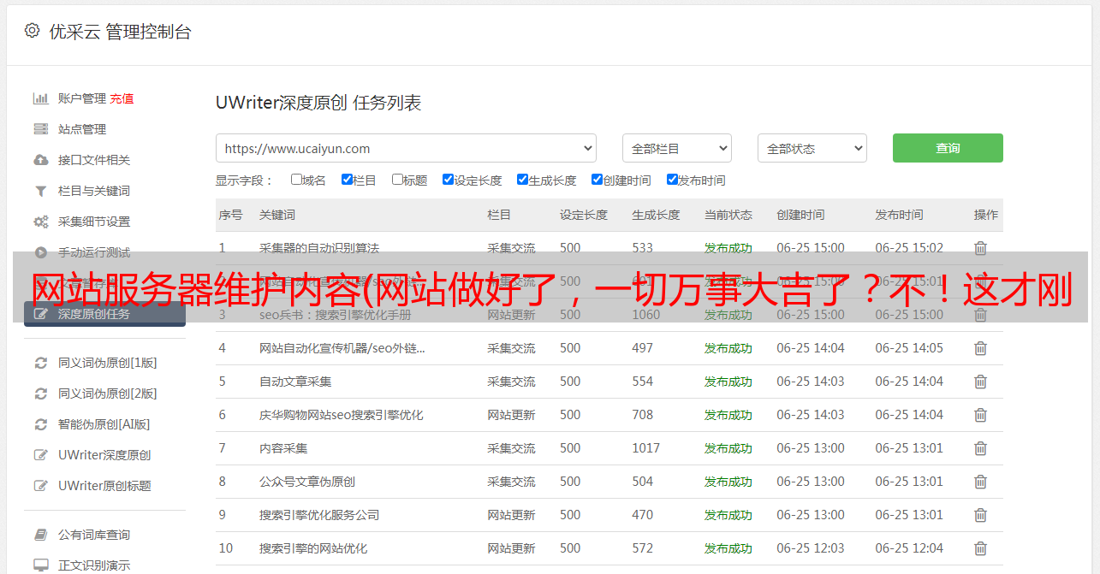This screenshot has width=1100, height=574.
Task: Click generated length value 1017
Action: click(x=646, y=448)
